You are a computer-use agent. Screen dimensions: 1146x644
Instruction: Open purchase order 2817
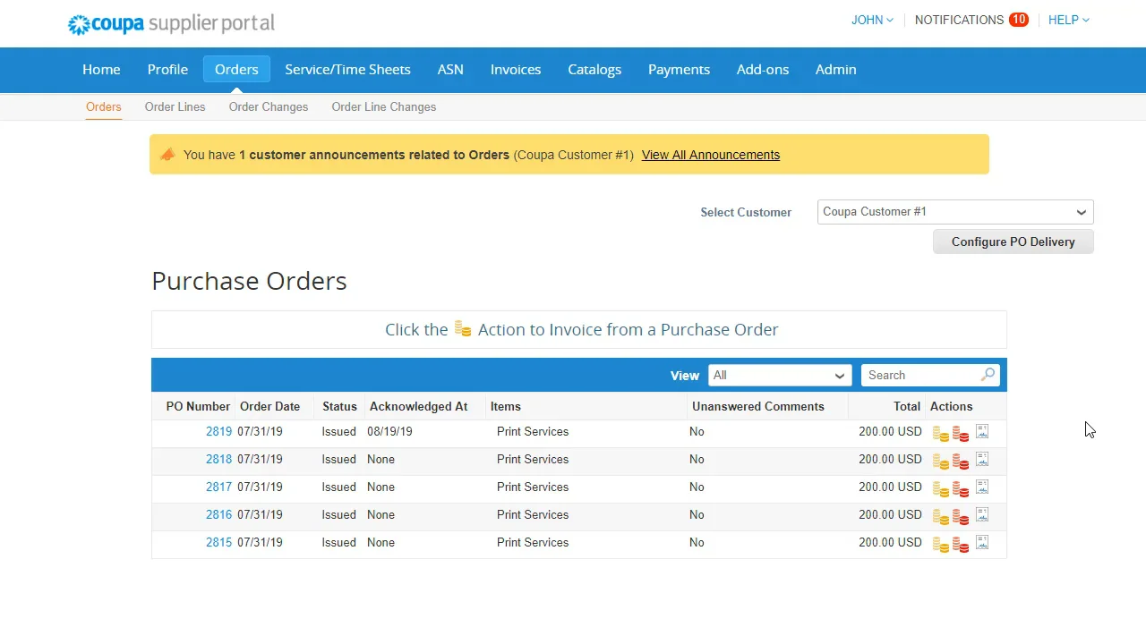218,487
